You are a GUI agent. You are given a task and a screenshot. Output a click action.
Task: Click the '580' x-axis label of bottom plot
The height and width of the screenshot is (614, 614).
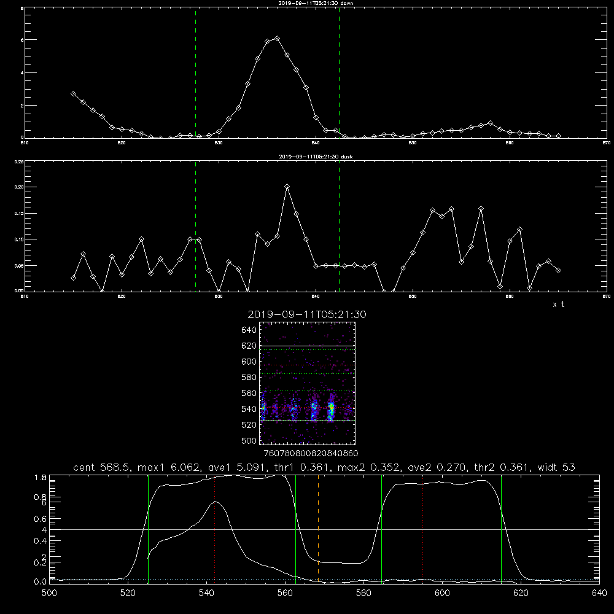[x=363, y=593]
